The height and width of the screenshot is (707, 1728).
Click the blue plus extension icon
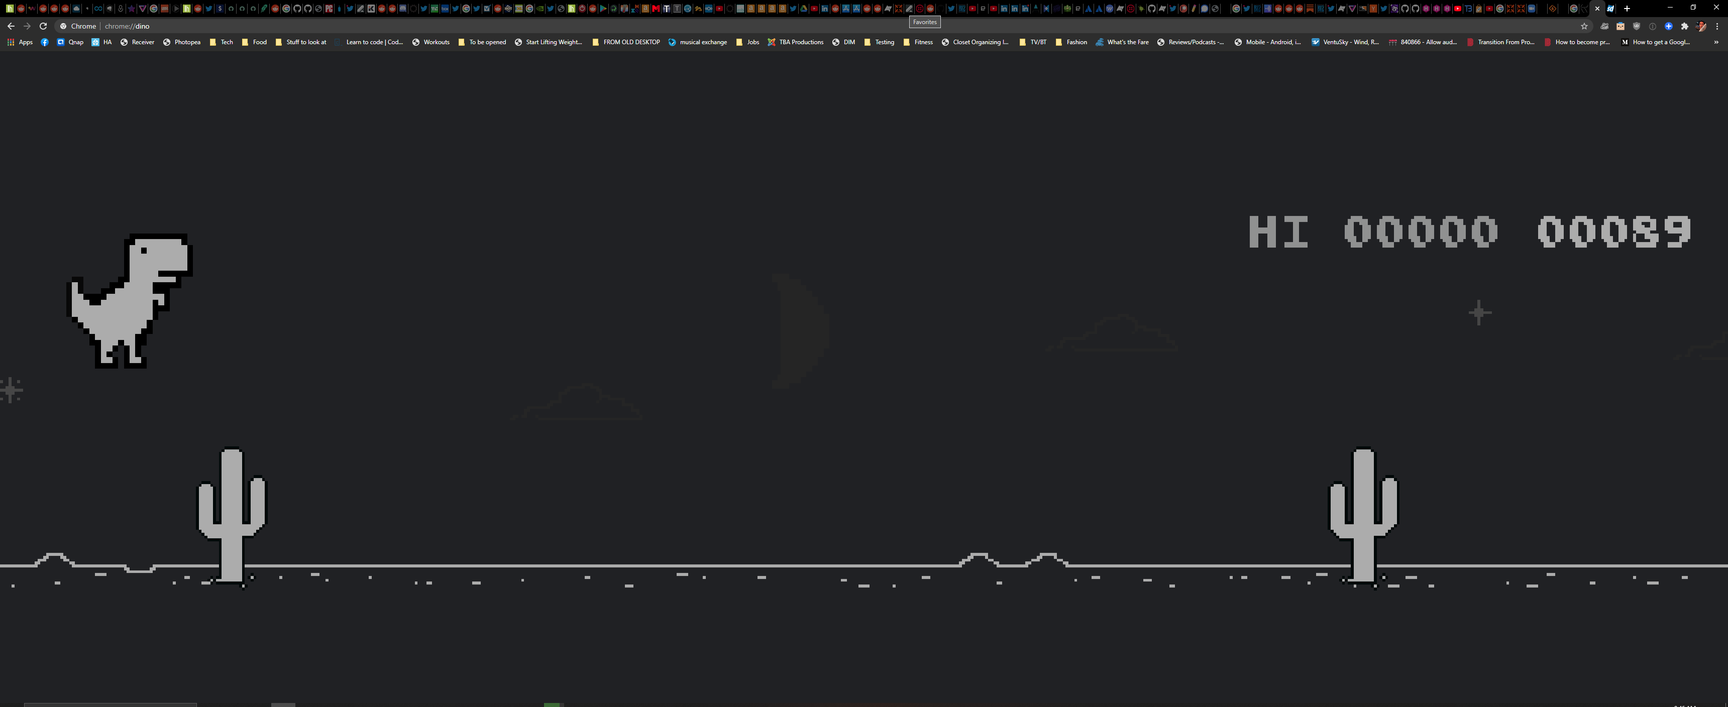point(1668,26)
